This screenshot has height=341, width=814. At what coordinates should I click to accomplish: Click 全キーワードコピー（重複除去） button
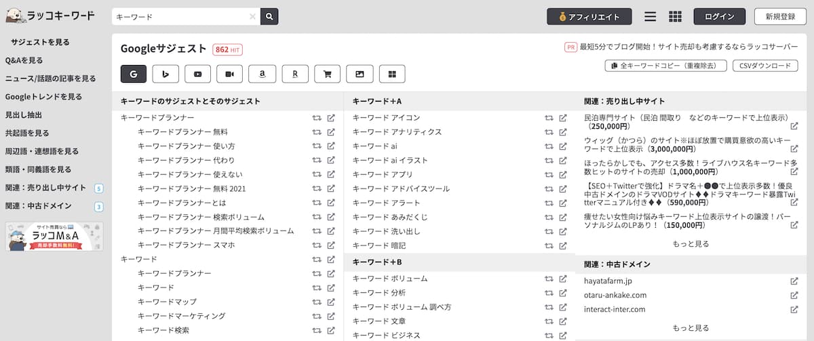point(665,66)
